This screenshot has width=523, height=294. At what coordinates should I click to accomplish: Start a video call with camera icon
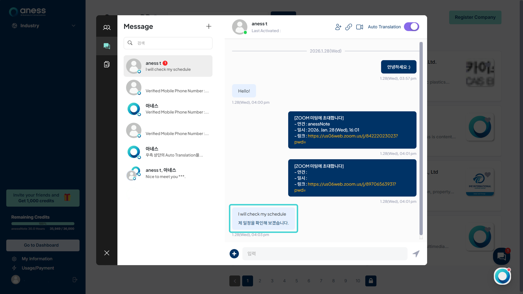point(360,27)
